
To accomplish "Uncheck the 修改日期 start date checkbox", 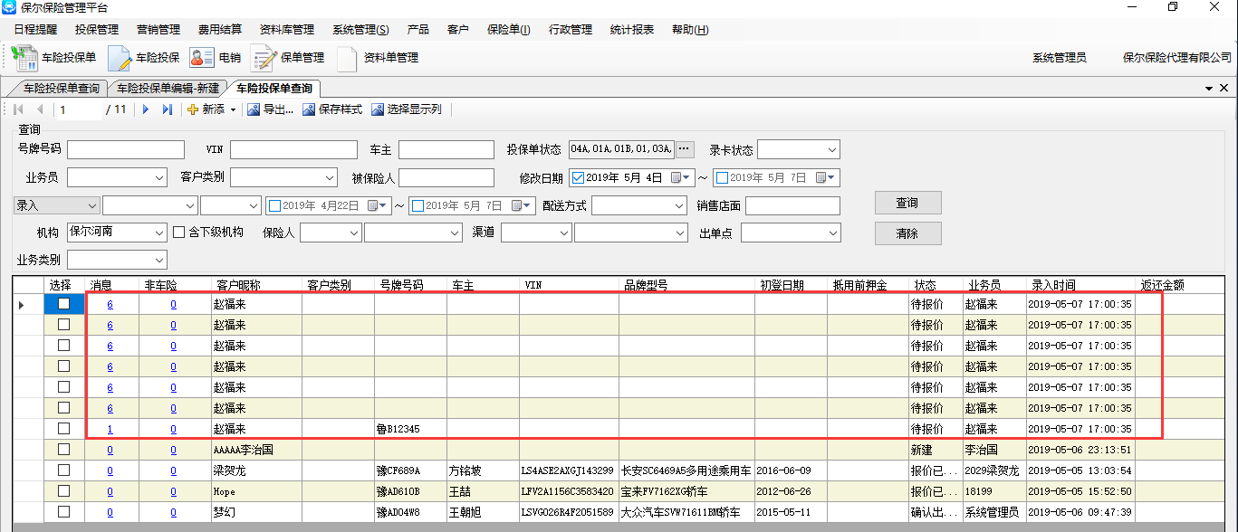I will pos(578,177).
